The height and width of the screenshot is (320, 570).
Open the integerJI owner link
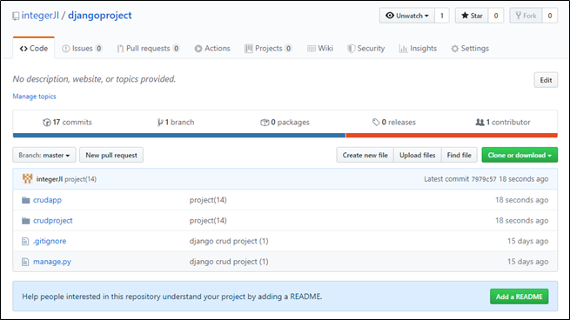point(40,16)
